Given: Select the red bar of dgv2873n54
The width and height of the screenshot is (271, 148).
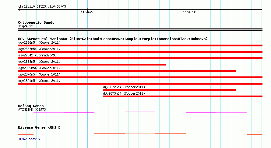Looking at the screenshot, I should point(183,96).
